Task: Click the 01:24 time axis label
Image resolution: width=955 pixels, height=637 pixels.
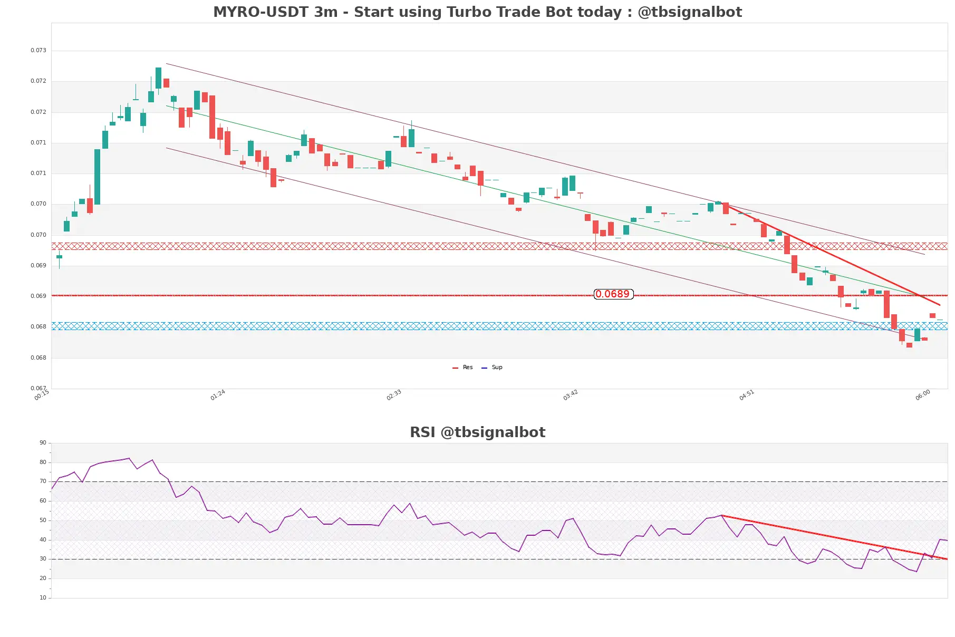Action: click(x=218, y=395)
